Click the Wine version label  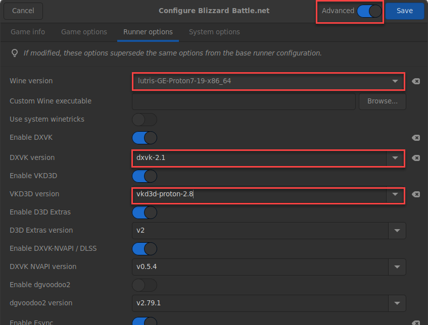click(x=31, y=81)
